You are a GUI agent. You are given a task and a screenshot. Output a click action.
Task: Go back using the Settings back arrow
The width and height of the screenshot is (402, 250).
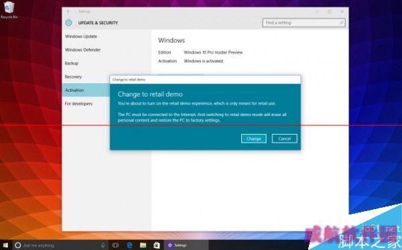68,11
